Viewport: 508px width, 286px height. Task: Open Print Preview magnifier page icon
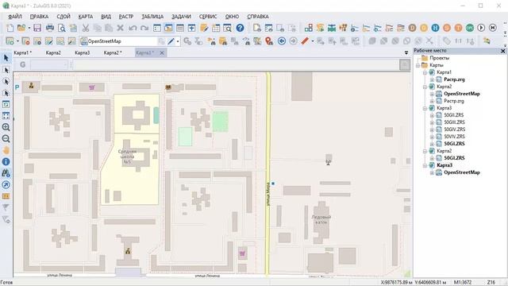[x=62, y=28]
